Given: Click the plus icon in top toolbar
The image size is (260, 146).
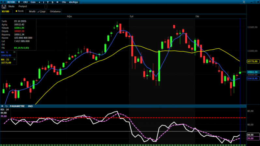Looking at the screenshot, I should 39,2.
